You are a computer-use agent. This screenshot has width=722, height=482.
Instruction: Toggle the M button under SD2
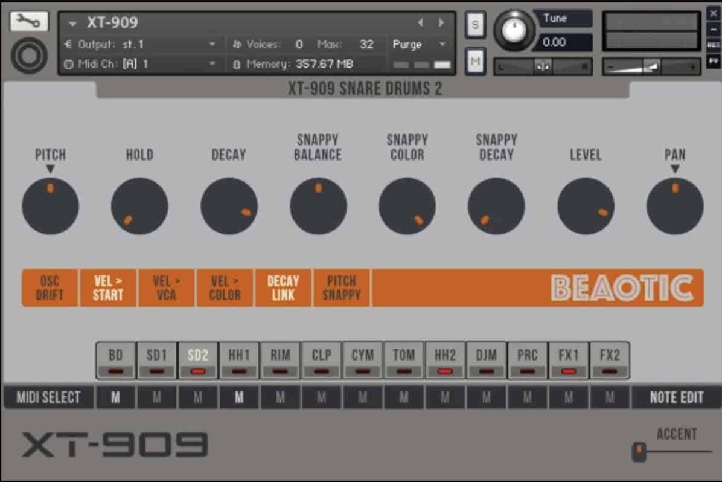click(198, 397)
